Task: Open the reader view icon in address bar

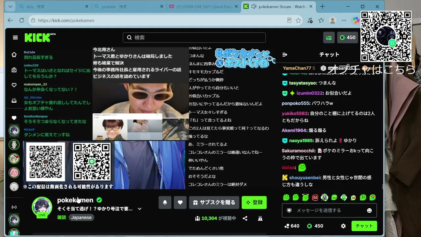Action: 289,20
